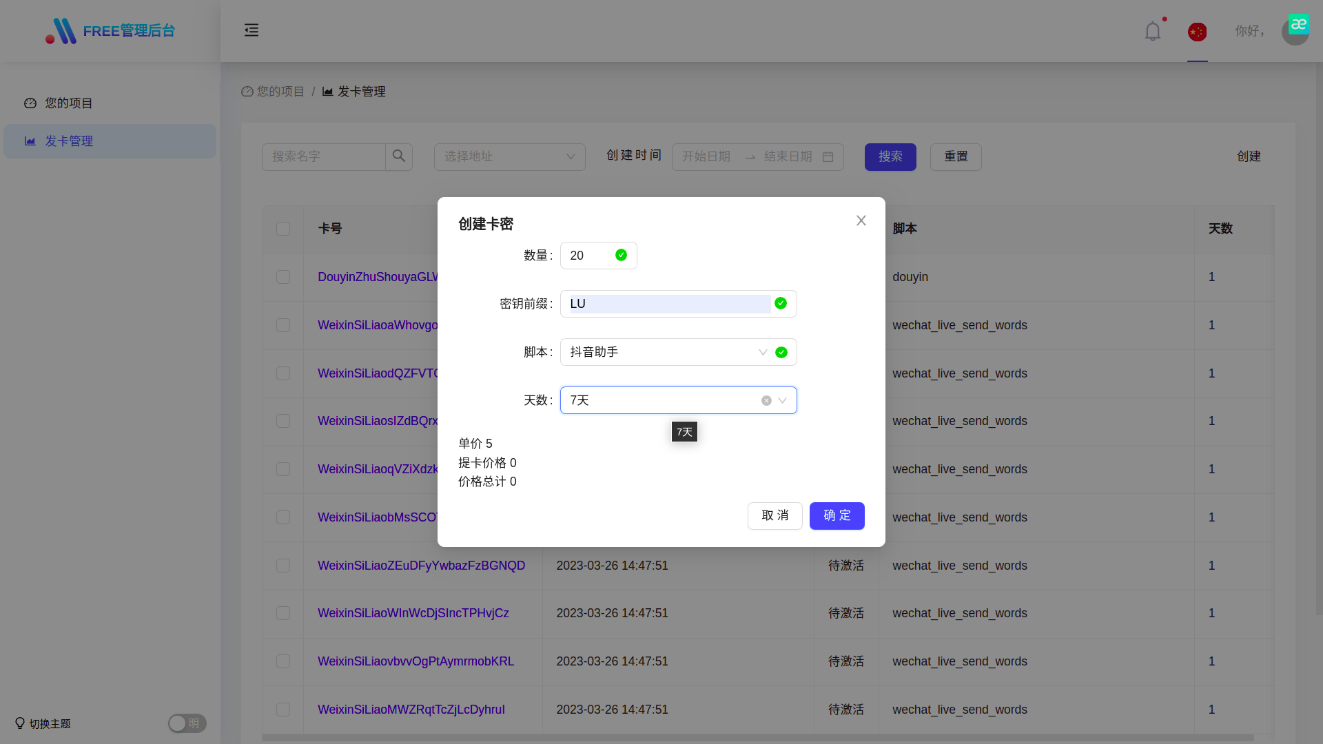Collapse the sidebar with the menu fold icon
The height and width of the screenshot is (744, 1323).
pos(252,30)
